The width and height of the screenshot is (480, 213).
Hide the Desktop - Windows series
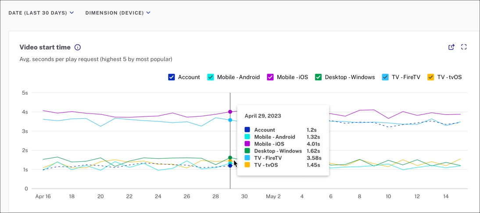coord(319,77)
